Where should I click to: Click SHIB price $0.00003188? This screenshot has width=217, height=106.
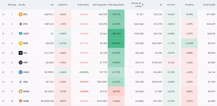tap(47, 101)
